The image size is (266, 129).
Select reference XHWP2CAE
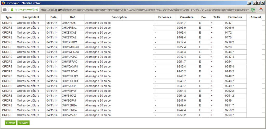[70, 71]
